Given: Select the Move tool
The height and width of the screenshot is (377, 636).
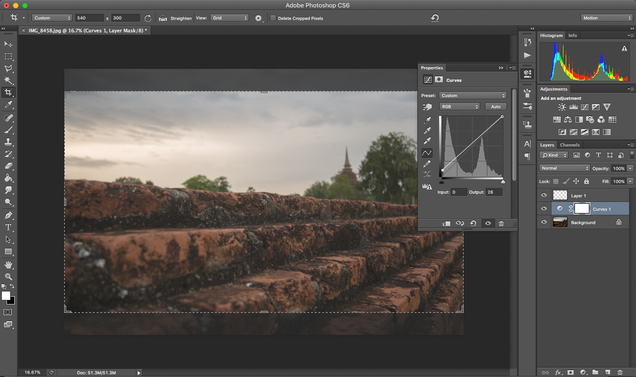Looking at the screenshot, I should tap(8, 44).
